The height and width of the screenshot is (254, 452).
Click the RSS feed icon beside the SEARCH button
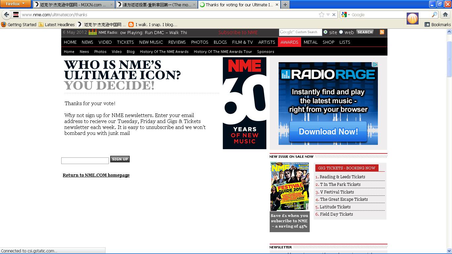pos(382,32)
